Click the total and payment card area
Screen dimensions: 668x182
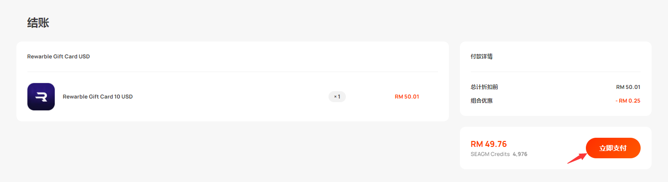pos(556,148)
